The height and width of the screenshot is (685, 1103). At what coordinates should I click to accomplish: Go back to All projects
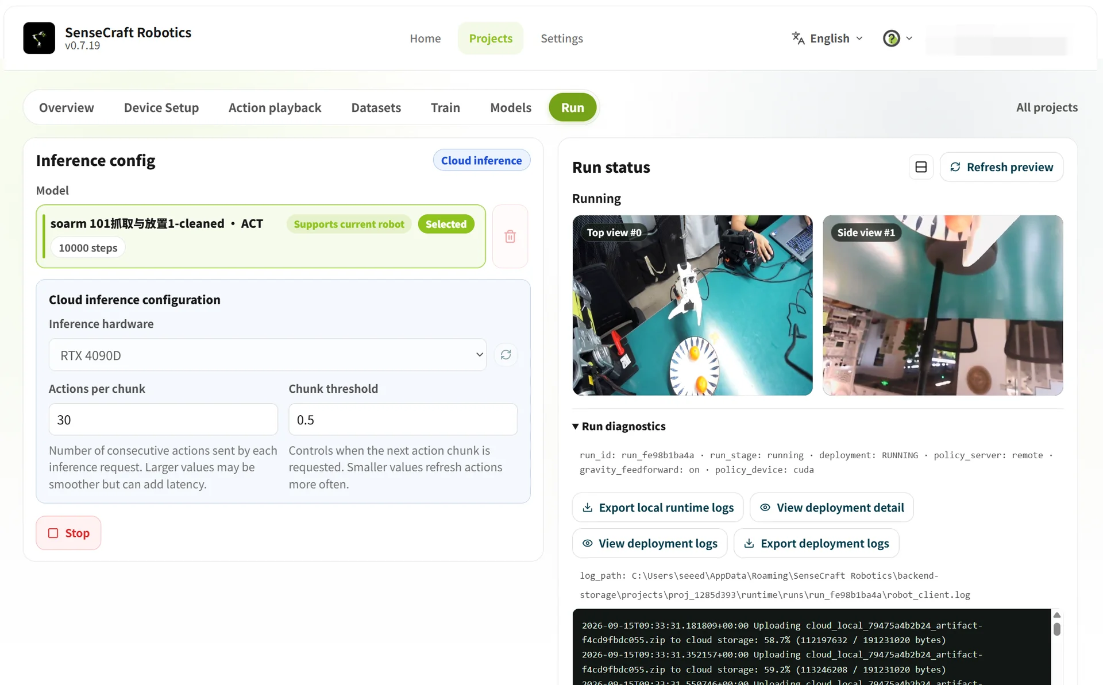(1047, 107)
